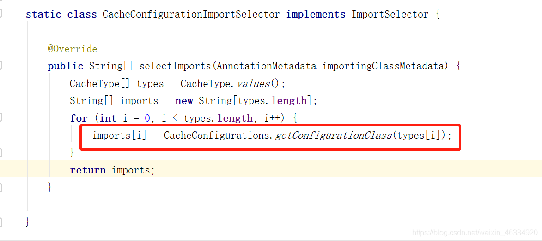
Task: Click the importingClassMetadata parameter name
Action: click(383, 66)
